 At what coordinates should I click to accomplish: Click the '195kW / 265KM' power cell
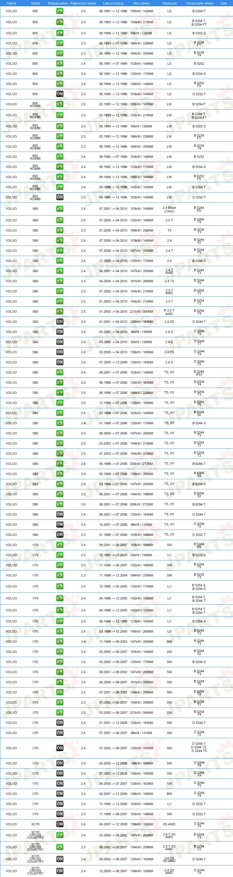pyautogui.click(x=142, y=631)
